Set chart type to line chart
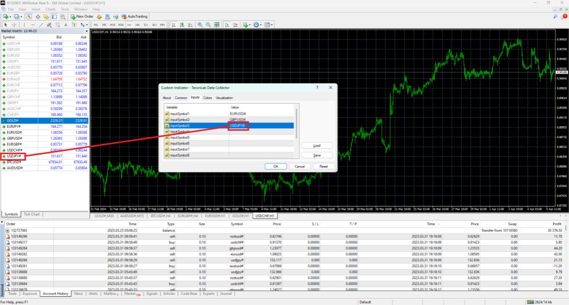This screenshot has height=305, width=569. pos(190,25)
